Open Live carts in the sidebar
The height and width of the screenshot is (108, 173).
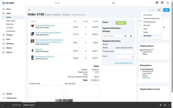click(10, 28)
